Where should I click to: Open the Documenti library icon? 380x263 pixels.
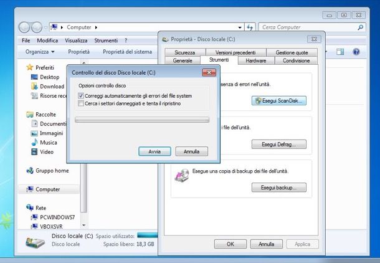tap(34, 123)
